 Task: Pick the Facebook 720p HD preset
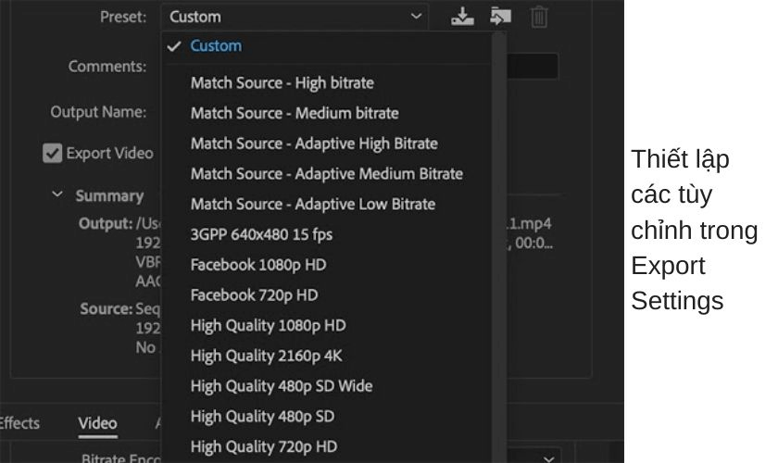coord(254,295)
